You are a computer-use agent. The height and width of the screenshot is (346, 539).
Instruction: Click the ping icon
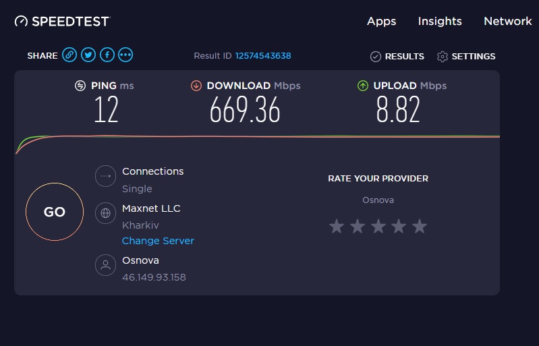[x=80, y=86]
